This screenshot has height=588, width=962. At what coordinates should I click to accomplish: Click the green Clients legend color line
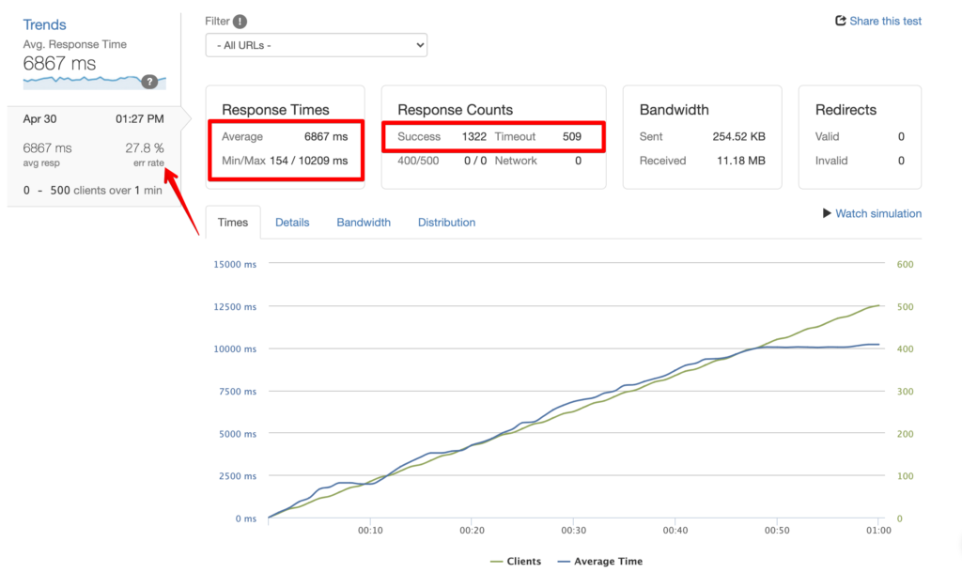(x=499, y=561)
